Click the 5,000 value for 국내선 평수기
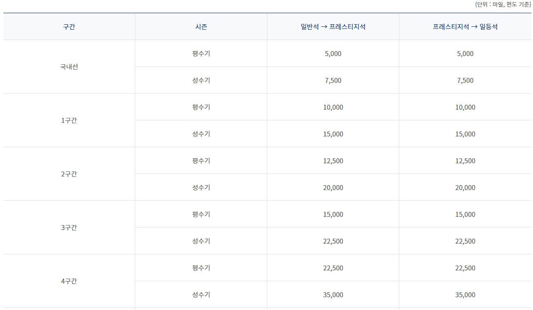Image resolution: width=533 pixels, height=310 pixels. 333,53
